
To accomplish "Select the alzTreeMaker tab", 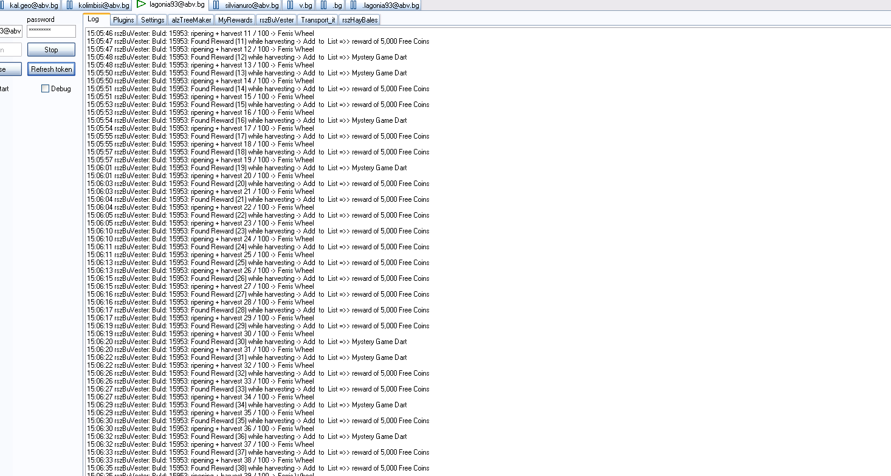I will point(191,20).
